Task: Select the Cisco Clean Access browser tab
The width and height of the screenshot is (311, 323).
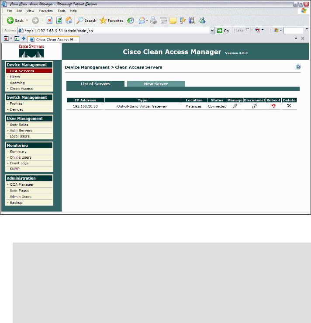Action: coord(53,39)
